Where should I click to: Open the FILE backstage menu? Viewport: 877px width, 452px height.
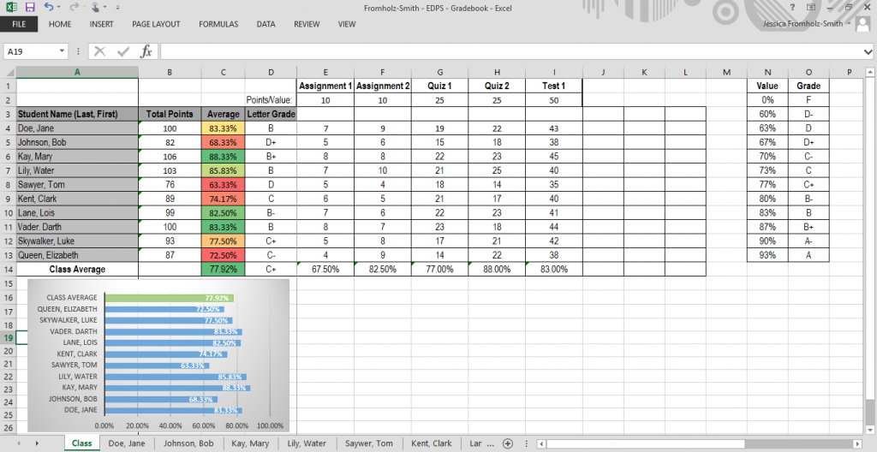point(19,24)
